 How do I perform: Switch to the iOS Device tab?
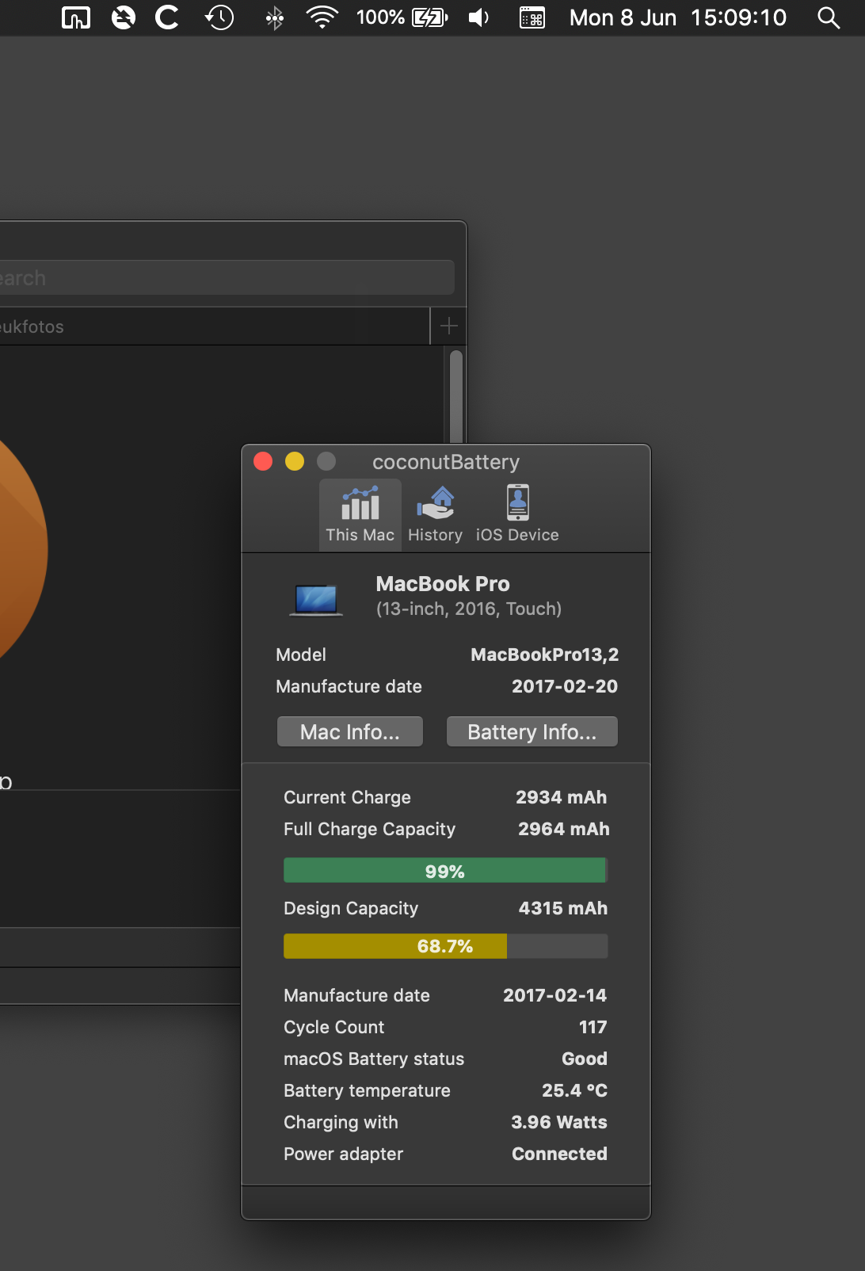[517, 514]
